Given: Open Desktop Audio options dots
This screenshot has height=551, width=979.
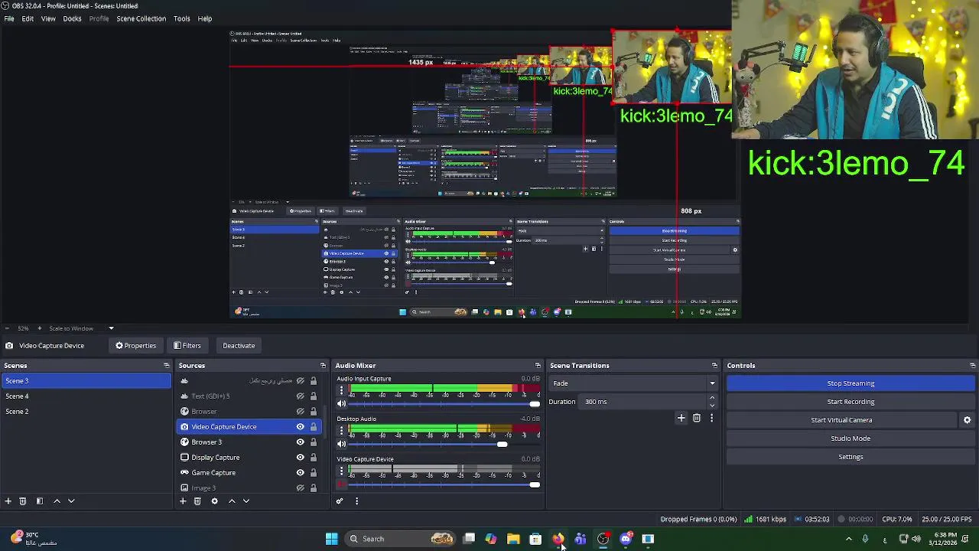Looking at the screenshot, I should tap(342, 431).
